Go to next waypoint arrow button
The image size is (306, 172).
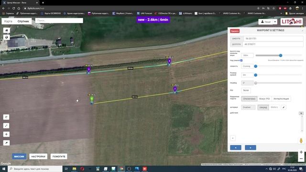click(x=251, y=148)
